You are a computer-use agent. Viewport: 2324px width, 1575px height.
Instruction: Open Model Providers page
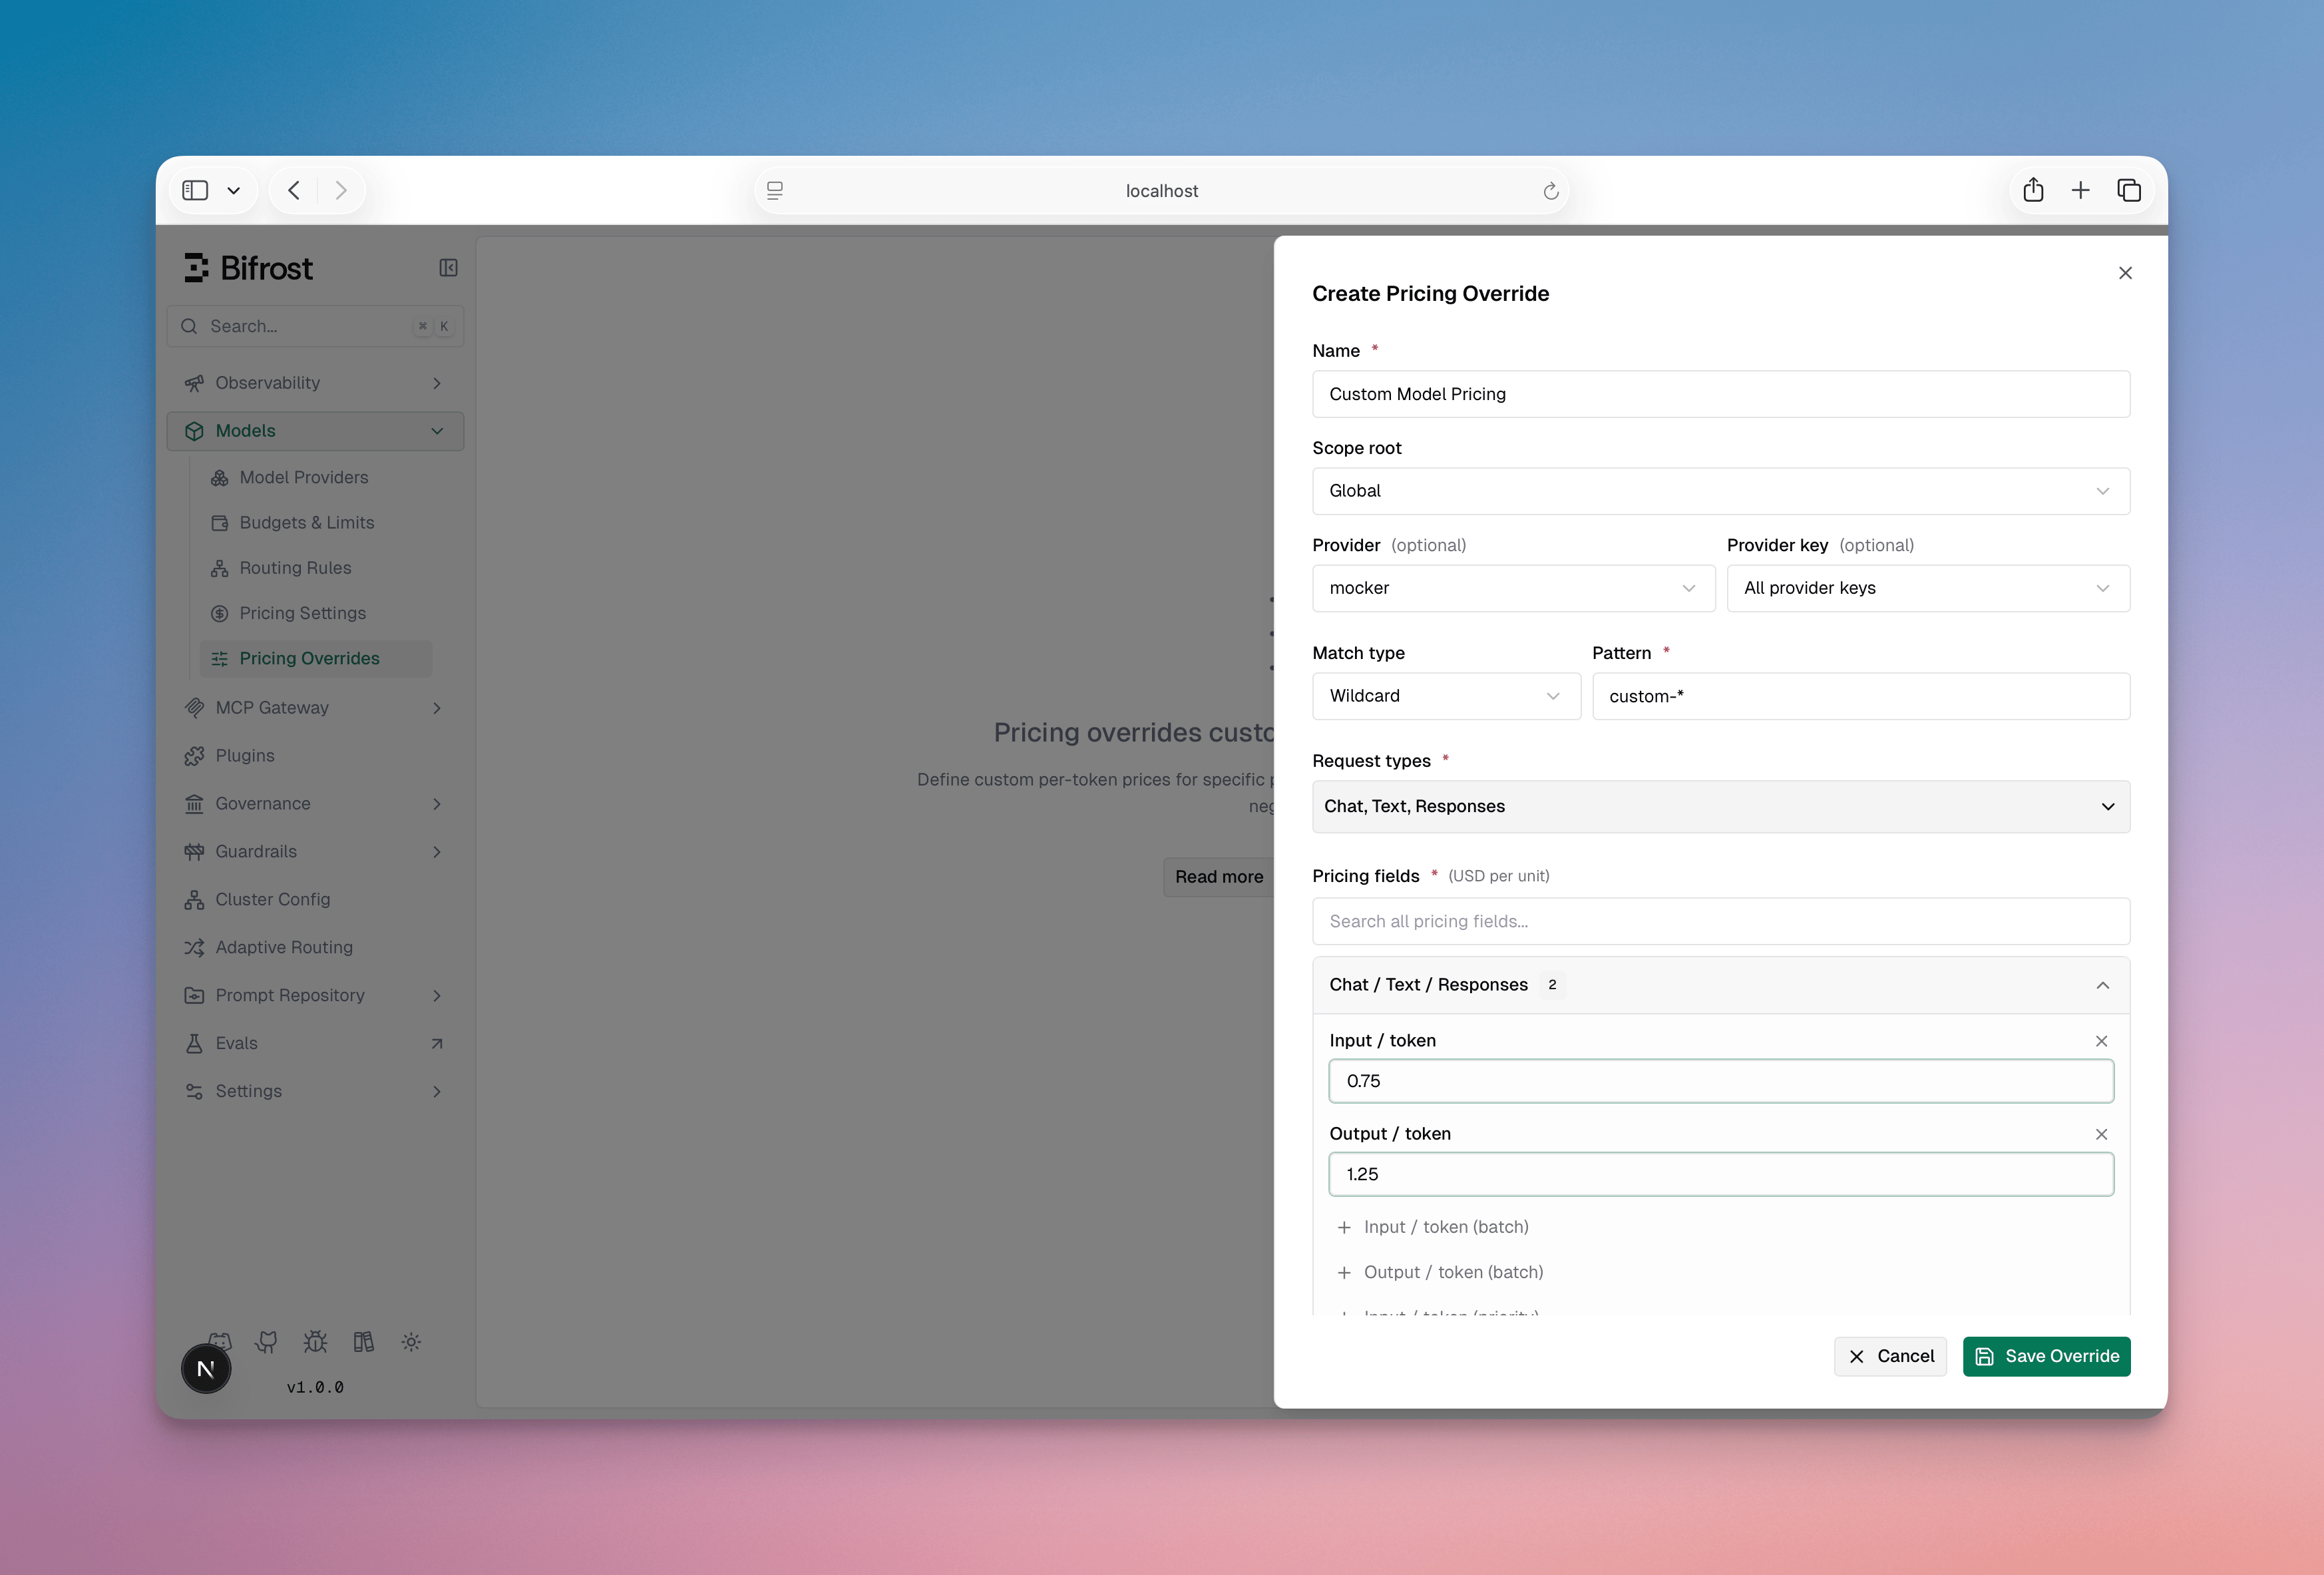pyautogui.click(x=316, y=478)
